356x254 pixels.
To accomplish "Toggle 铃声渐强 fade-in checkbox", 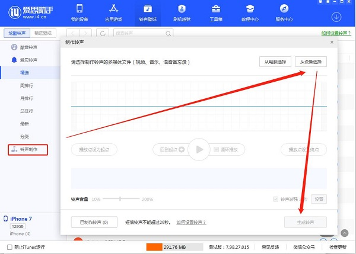I will coord(275,199).
